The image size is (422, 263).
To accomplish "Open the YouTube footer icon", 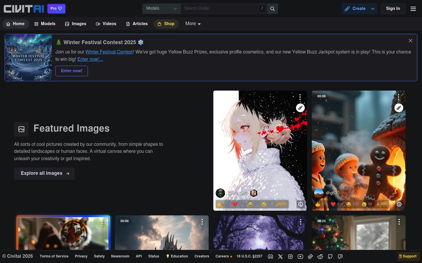I will pyautogui.click(x=300, y=257).
